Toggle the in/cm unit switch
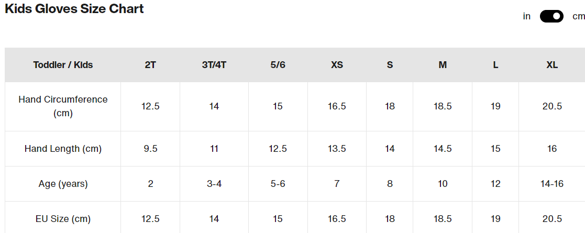Screen dimensions: 585x233 [551, 16]
